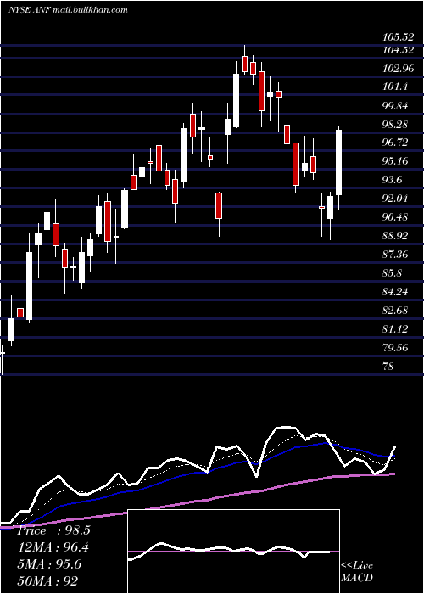Click the 84.24 price axis label

(395, 291)
